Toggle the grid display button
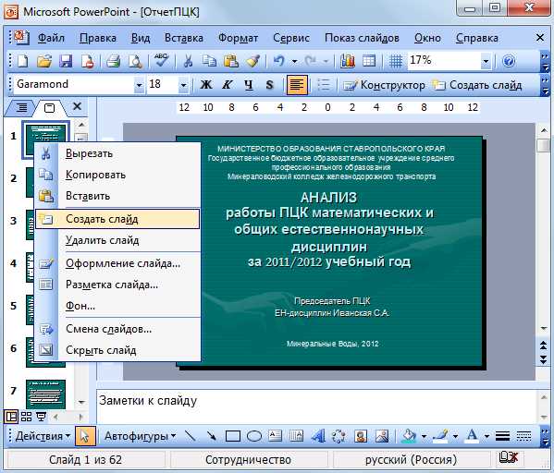 pyautogui.click(x=395, y=61)
